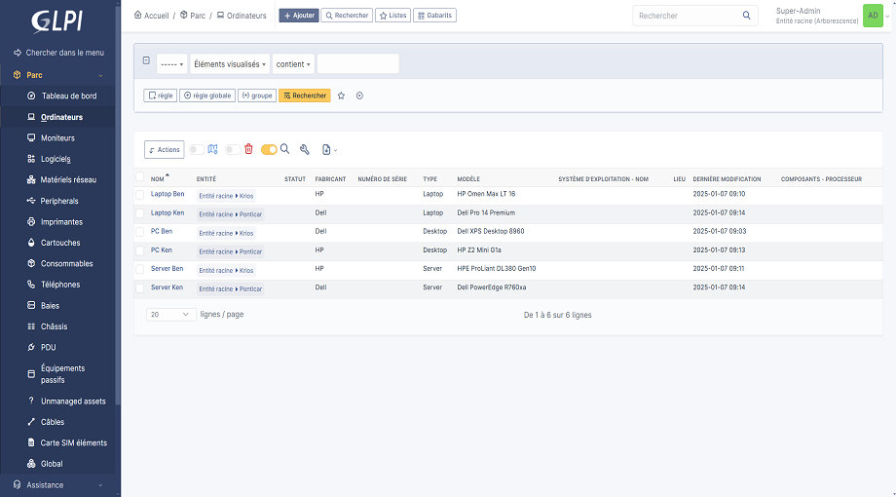Viewport: 896px width, 497px height.
Task: Click the Moniteurs icon in sidebar
Action: (31, 137)
